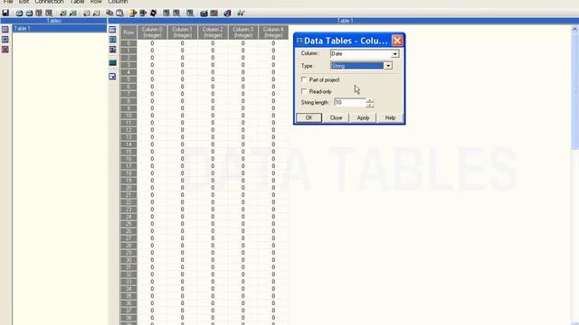Open the Edit menu
Viewport: 579px width, 325px height.
pos(24,2)
